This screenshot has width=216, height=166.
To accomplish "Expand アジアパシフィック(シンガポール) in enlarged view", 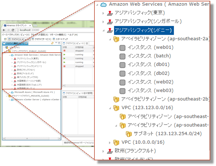I will pos(103,22).
